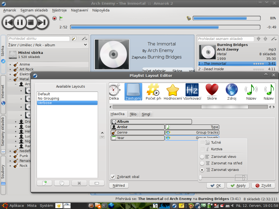The width and height of the screenshot is (279, 209).
Task: Open the Systém panel menu
Action: (x=46, y=206)
